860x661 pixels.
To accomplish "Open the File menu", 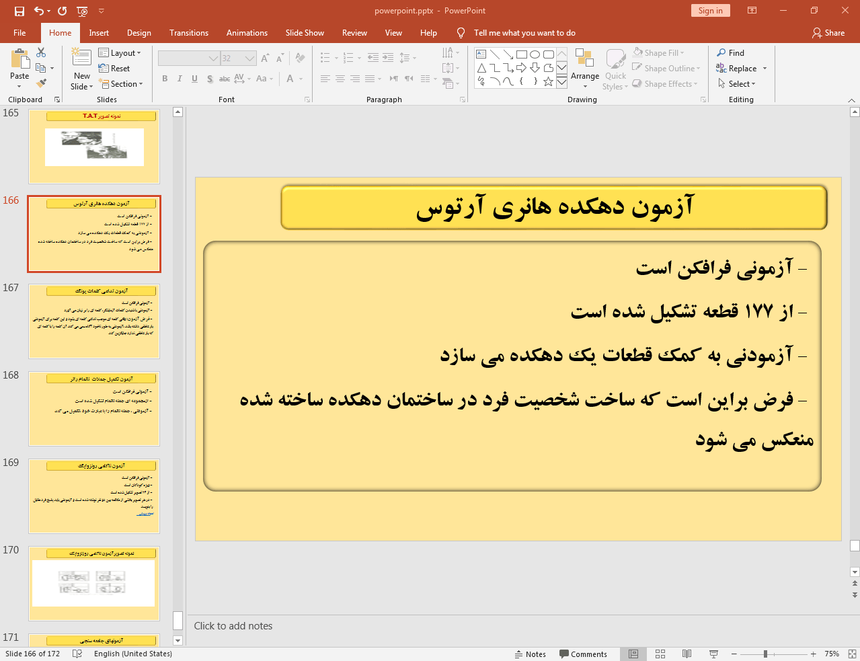I will pyautogui.click(x=19, y=32).
